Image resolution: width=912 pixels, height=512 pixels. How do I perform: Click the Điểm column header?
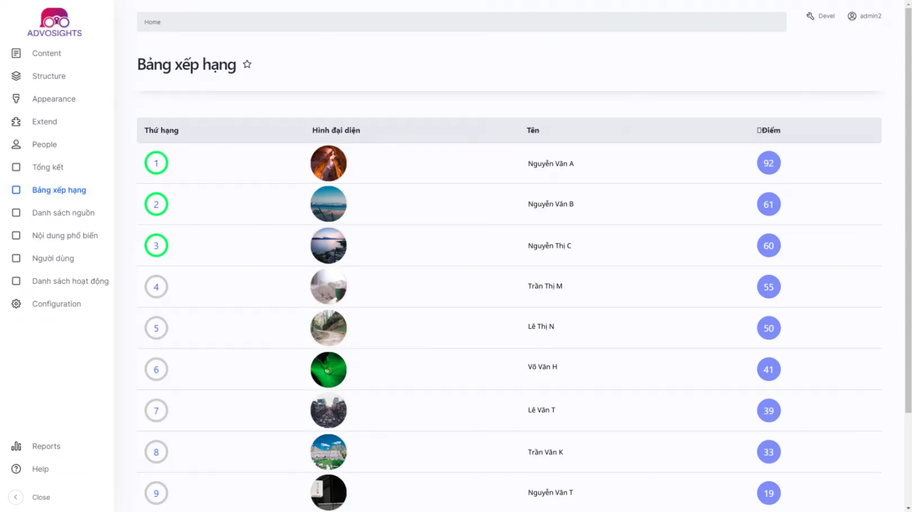pos(768,130)
